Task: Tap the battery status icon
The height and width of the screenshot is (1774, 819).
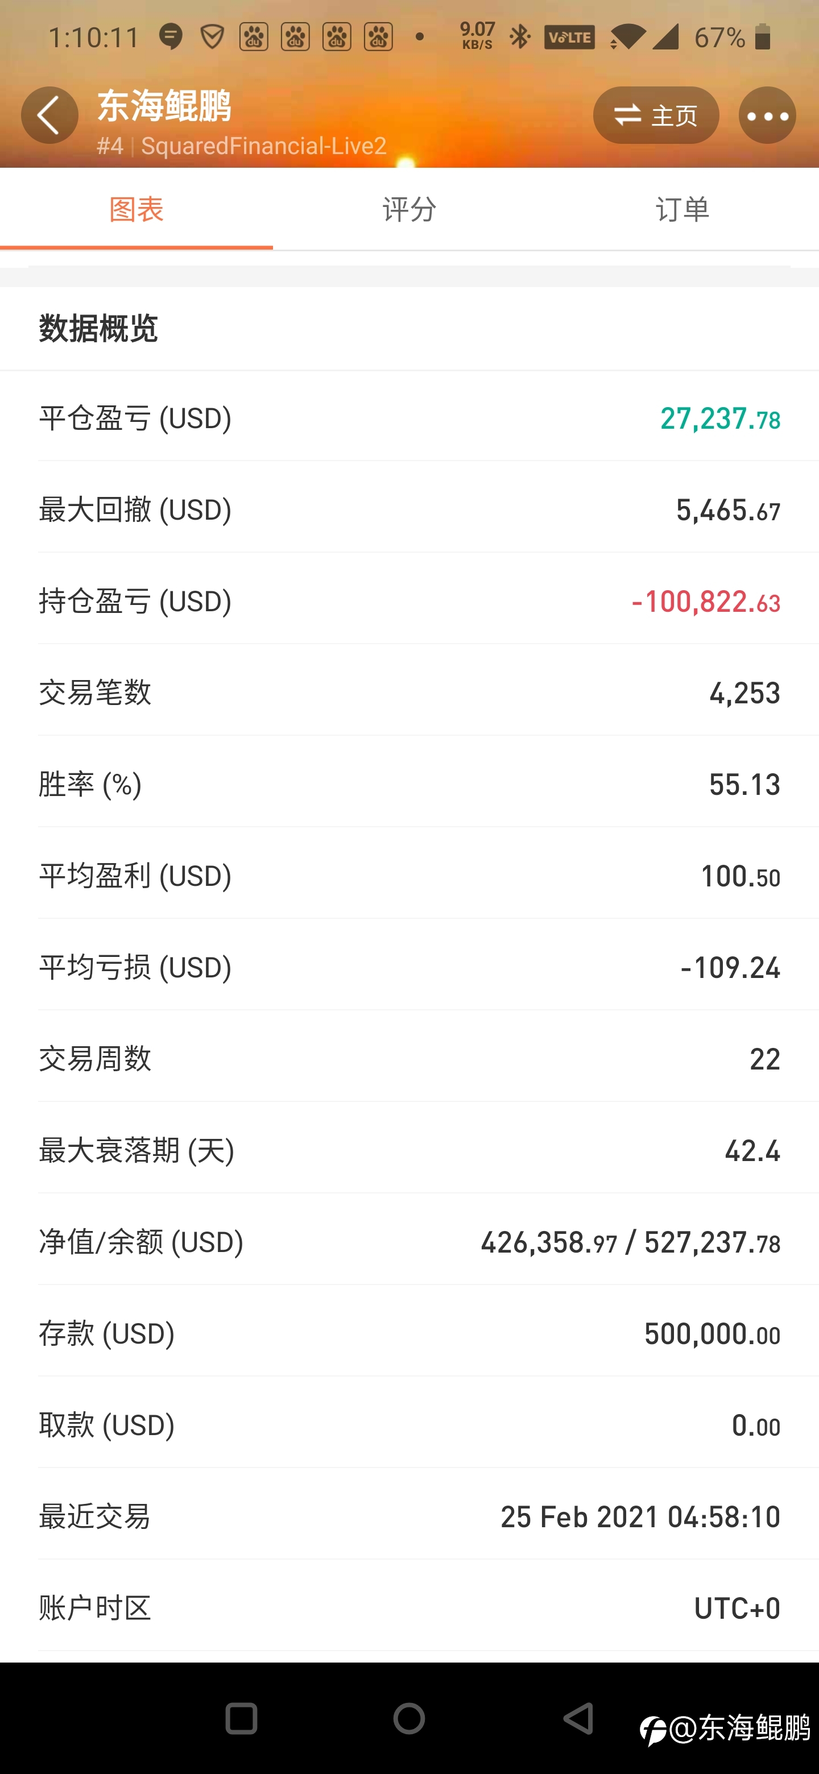Action: pyautogui.click(x=762, y=36)
